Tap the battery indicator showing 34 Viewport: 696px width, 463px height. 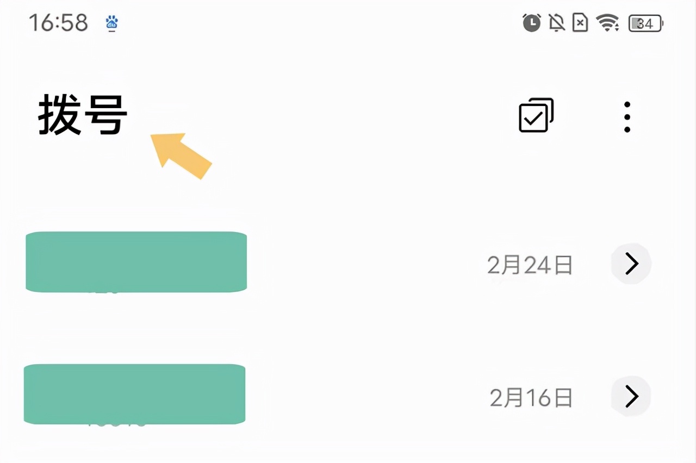pos(645,23)
